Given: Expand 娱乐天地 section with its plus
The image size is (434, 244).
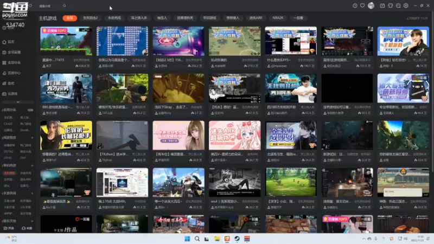Looking at the screenshot, I should tap(32, 221).
